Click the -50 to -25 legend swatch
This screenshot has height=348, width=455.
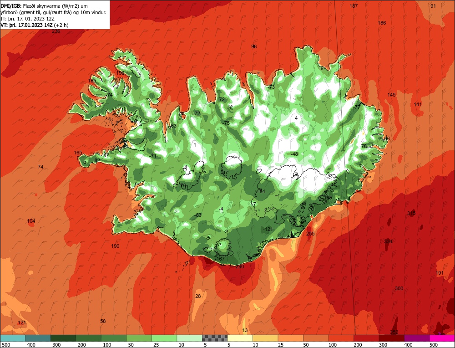(x=139, y=338)
